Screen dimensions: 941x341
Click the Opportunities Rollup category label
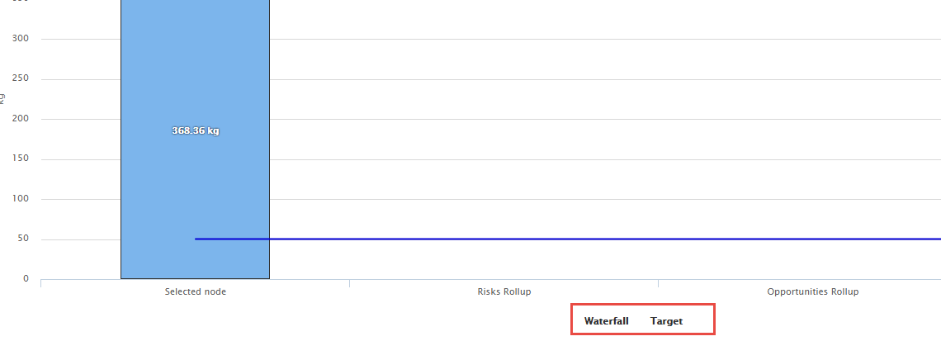coord(812,291)
